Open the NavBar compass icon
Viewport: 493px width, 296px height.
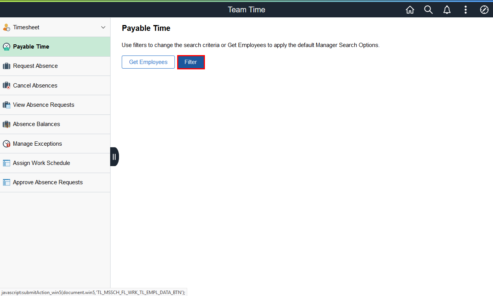[484, 10]
